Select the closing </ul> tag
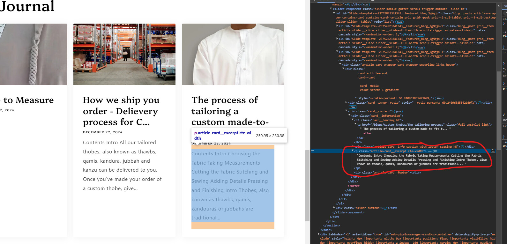Screen dimensions: 507x244 340,203
